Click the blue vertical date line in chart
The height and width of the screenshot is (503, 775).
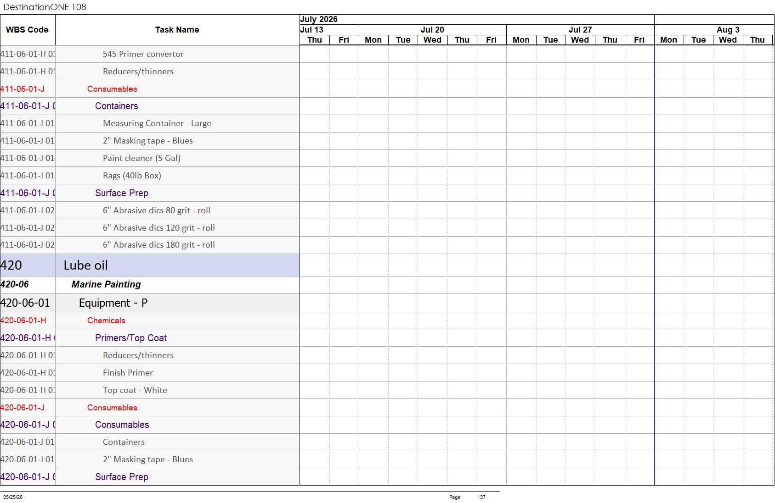(654, 265)
